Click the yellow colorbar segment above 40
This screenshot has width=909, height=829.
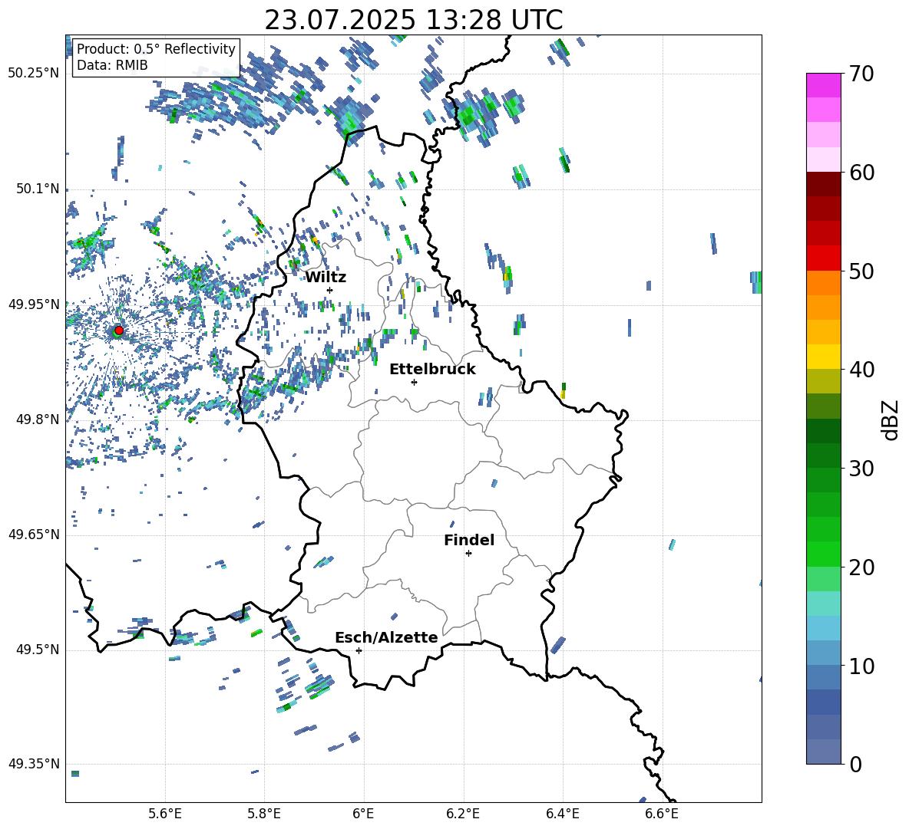click(x=823, y=356)
